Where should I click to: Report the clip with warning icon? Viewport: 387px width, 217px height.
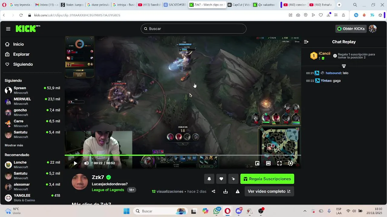click(238, 191)
